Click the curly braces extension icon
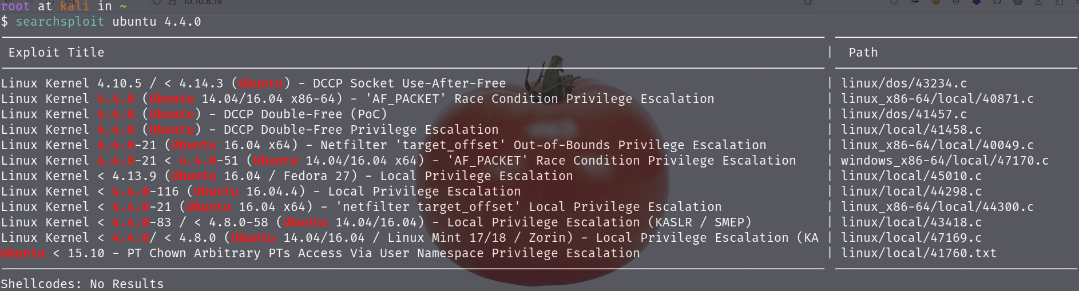The height and width of the screenshot is (291, 1079). pos(997,2)
